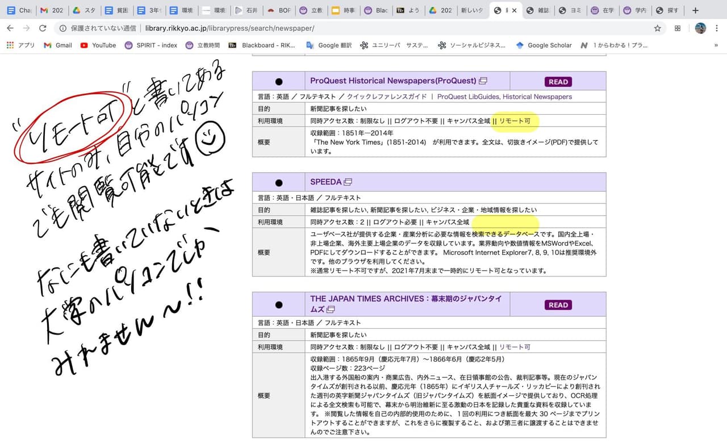
Task: Click リモート可 link in the ProQuest row
Action: pos(515,121)
